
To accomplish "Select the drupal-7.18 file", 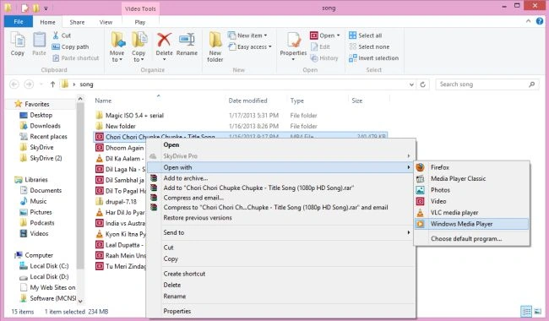I will point(121,202).
